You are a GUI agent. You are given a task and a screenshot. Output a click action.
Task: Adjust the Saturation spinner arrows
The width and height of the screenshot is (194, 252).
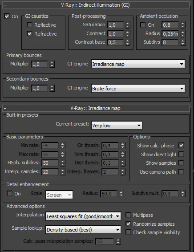128,25
